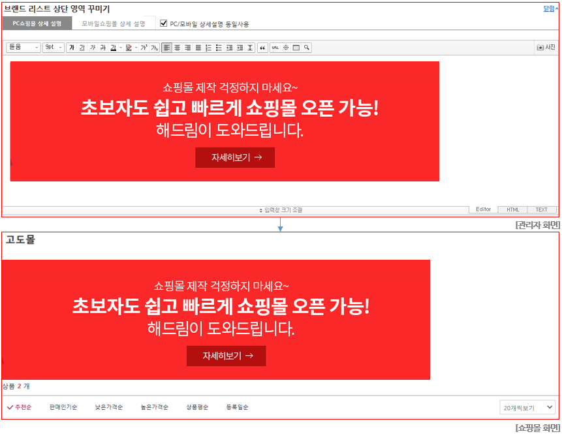
Task: Adjust line spacing
Action: coord(250,47)
